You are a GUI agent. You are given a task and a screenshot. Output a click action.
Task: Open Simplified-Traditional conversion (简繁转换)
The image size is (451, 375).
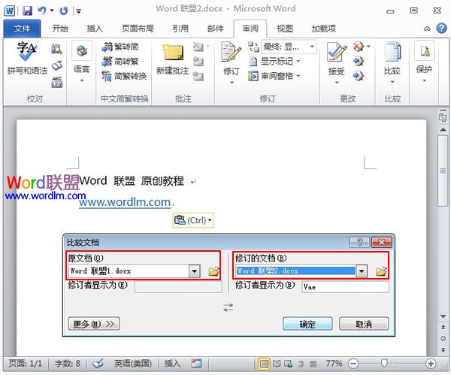click(124, 76)
